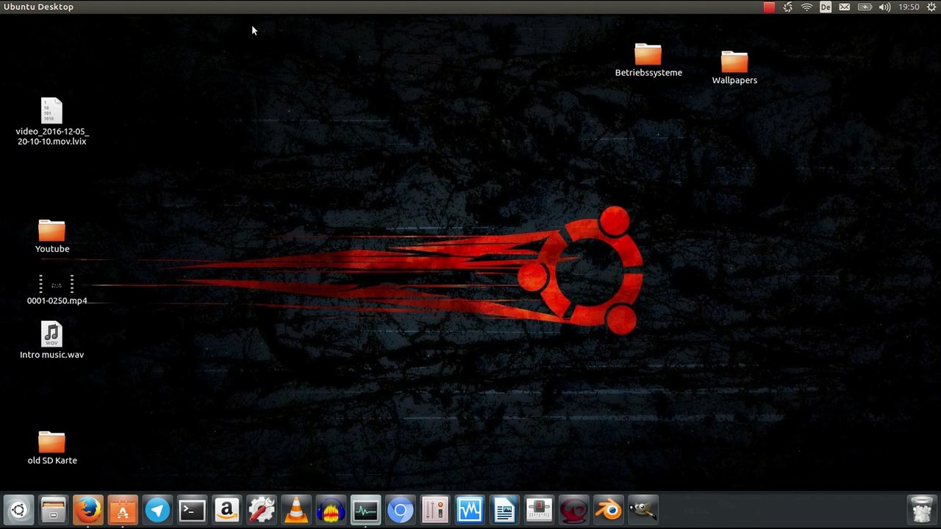Viewport: 941px width, 529px height.
Task: Select the Intro music.wav file
Action: pyautogui.click(x=51, y=340)
